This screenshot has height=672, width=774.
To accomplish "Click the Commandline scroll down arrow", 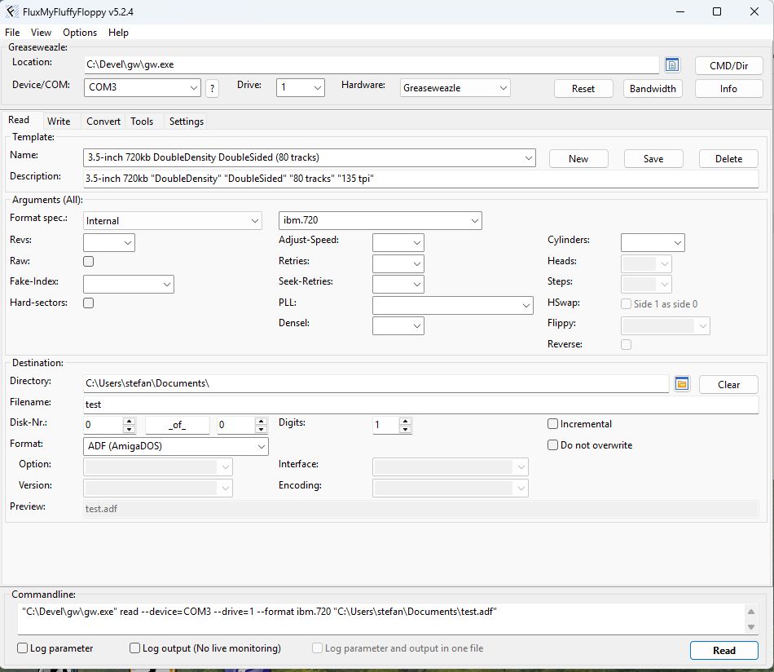I will click(751, 627).
